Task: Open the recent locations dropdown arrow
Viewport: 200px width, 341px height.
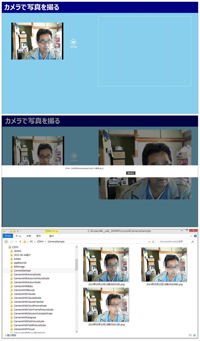Action: (x=16, y=242)
